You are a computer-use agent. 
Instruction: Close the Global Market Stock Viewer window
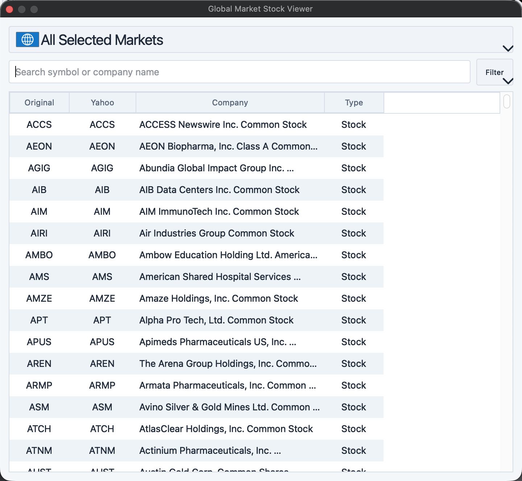pyautogui.click(x=10, y=9)
